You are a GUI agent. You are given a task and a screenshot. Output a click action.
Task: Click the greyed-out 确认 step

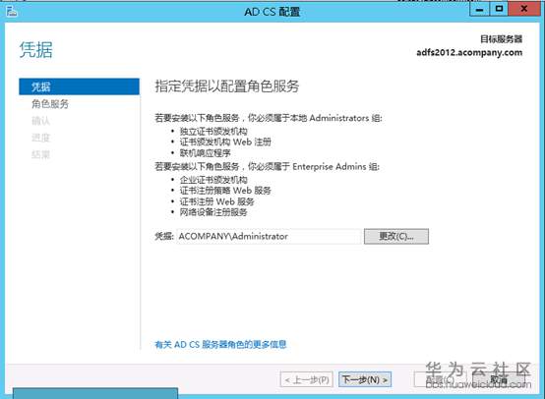click(x=41, y=121)
